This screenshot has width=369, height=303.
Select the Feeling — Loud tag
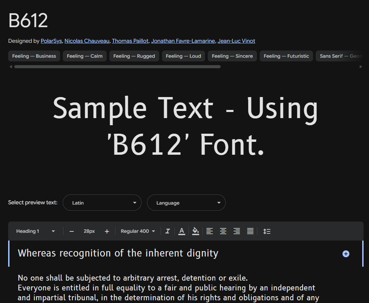pyautogui.click(x=183, y=56)
